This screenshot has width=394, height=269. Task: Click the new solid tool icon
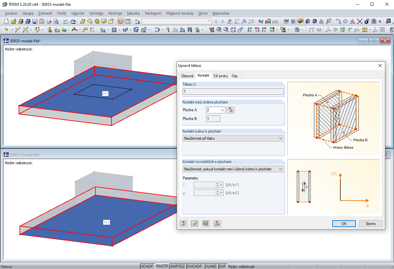tap(136, 29)
